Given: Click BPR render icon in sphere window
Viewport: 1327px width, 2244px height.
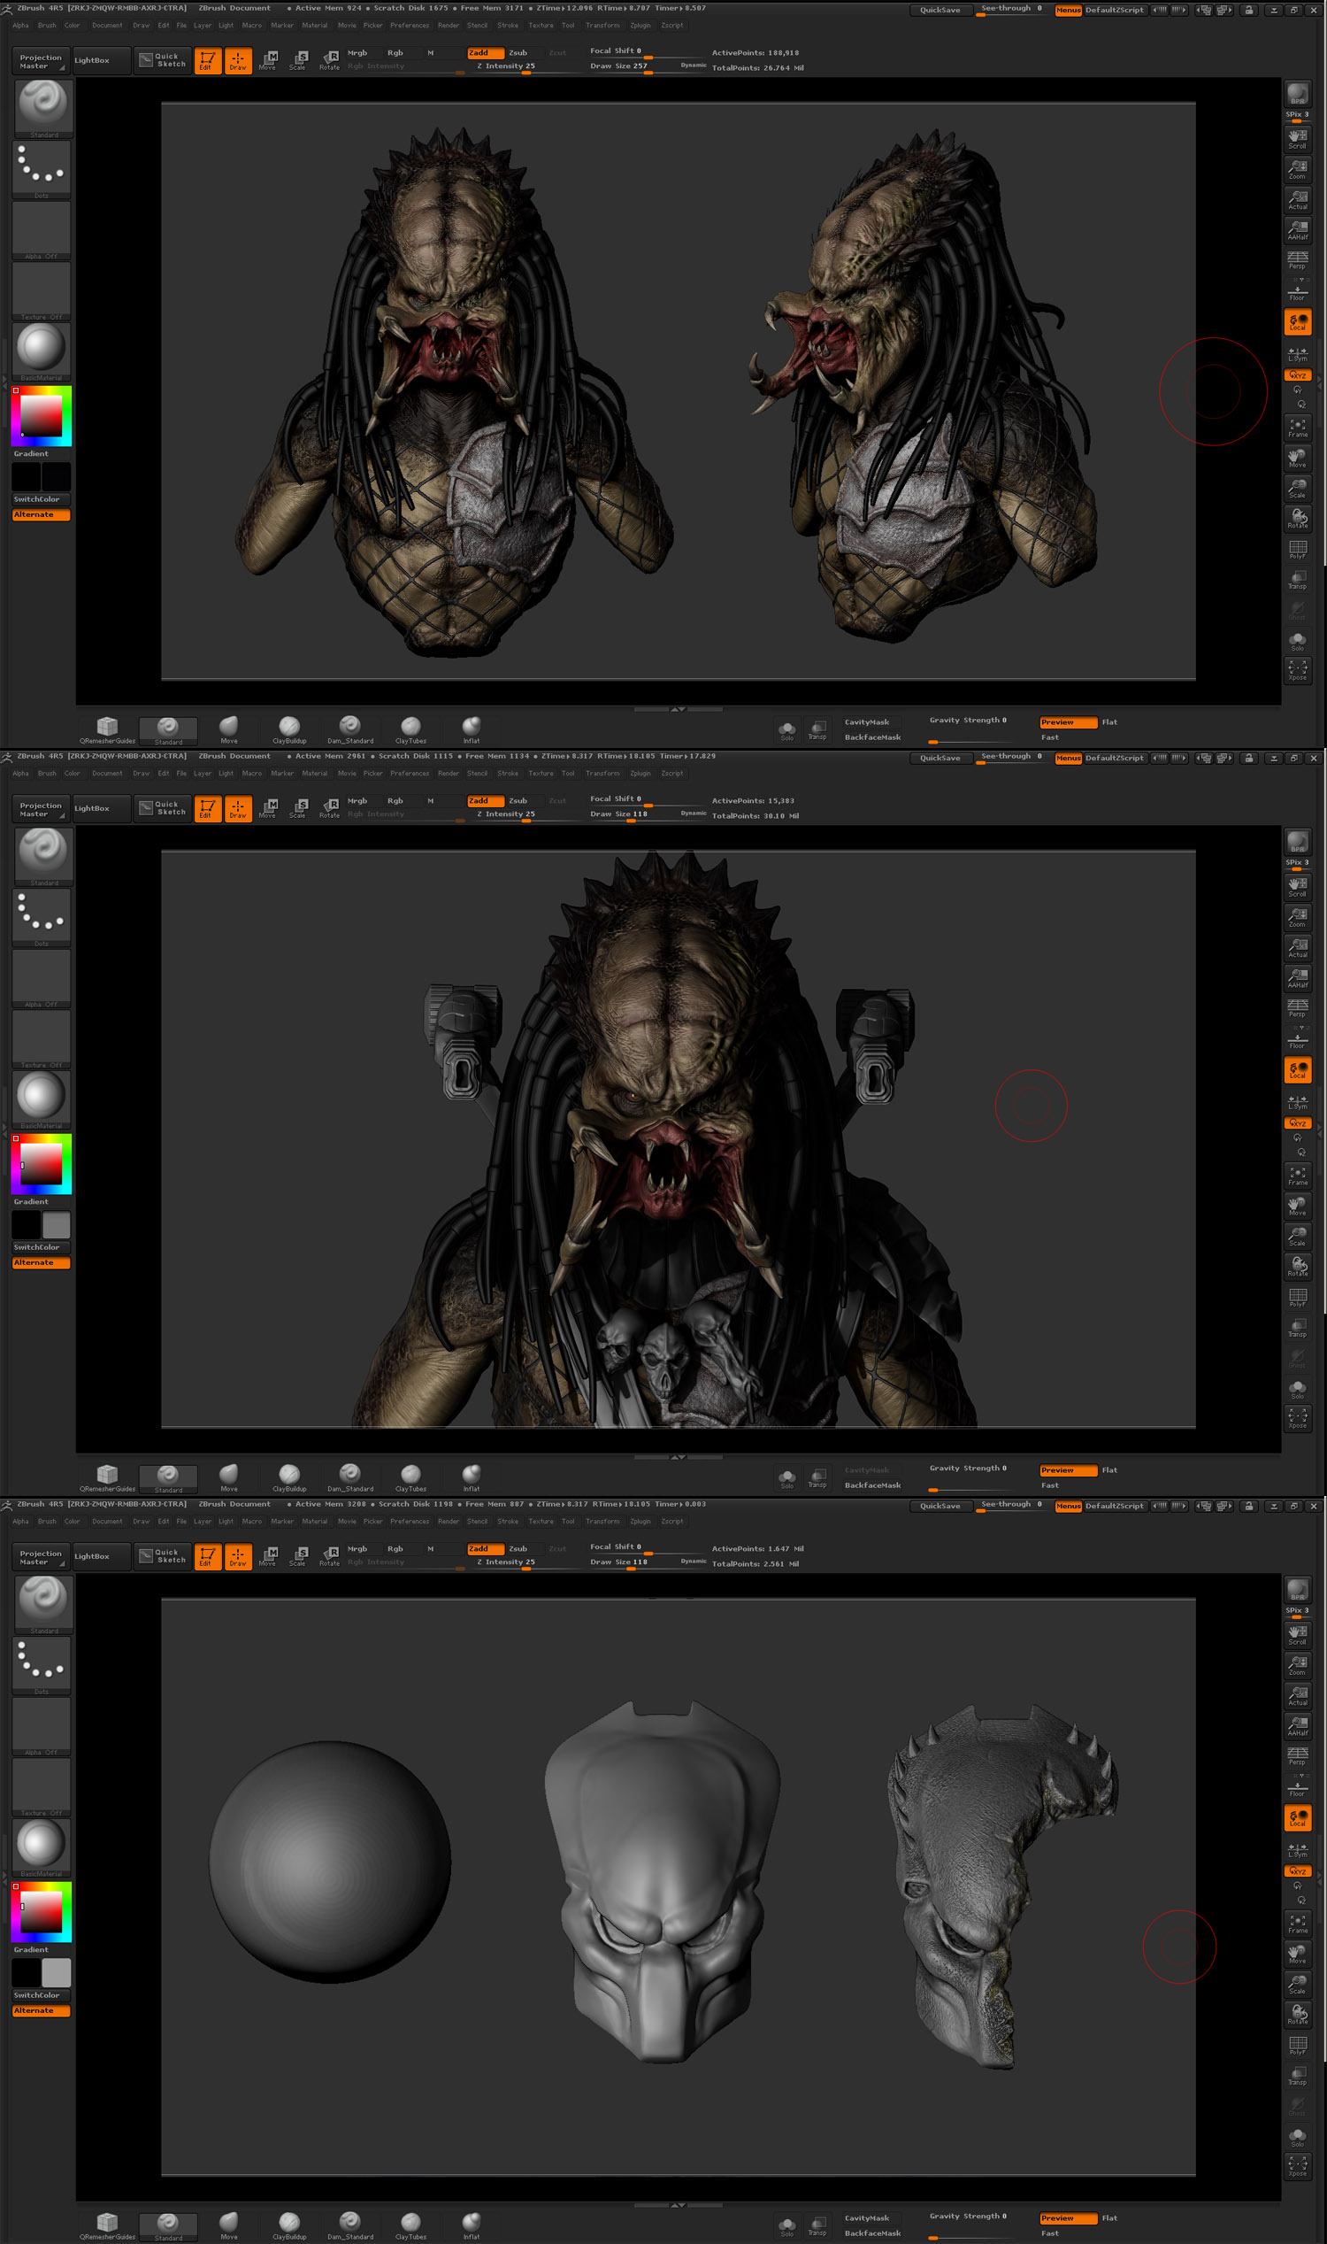Looking at the screenshot, I should tap(1297, 1590).
